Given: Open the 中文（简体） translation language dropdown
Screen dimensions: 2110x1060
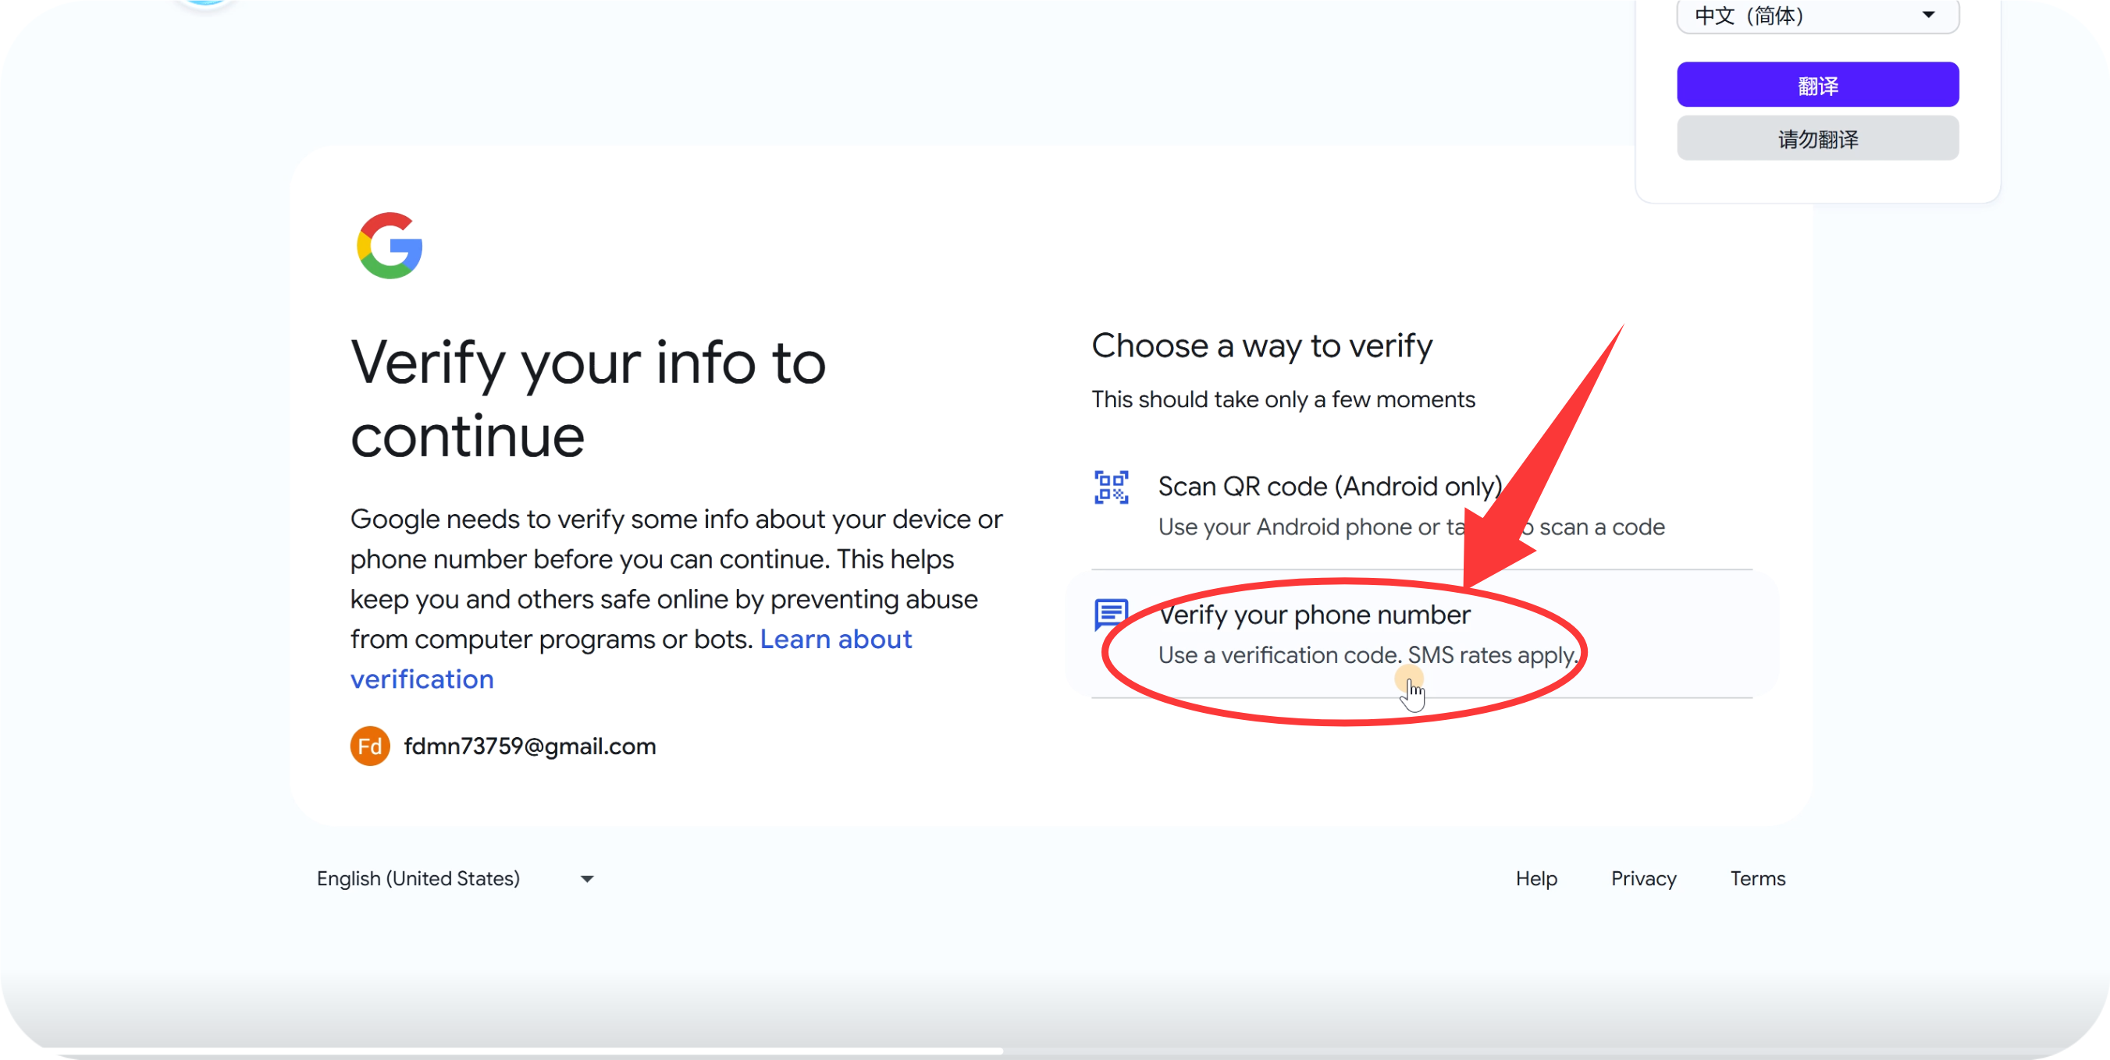Looking at the screenshot, I should (1816, 16).
